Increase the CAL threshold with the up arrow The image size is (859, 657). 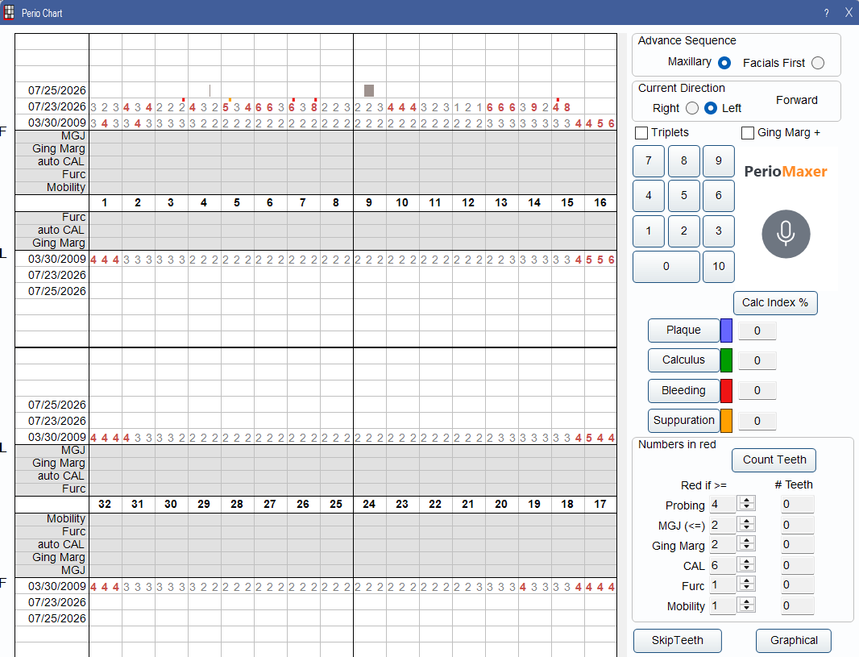(x=747, y=561)
